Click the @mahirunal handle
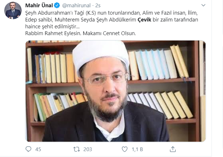223x157 pixels. point(76,6)
